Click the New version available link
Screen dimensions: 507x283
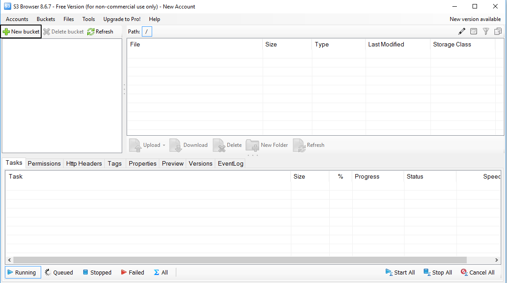[x=475, y=19]
